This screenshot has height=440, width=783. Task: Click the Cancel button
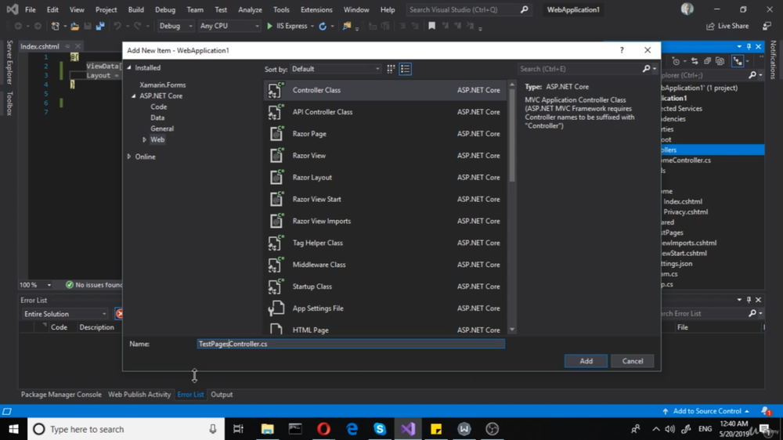point(632,361)
